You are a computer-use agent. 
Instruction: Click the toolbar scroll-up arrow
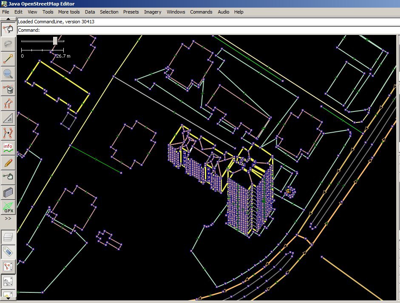pos(8,19)
